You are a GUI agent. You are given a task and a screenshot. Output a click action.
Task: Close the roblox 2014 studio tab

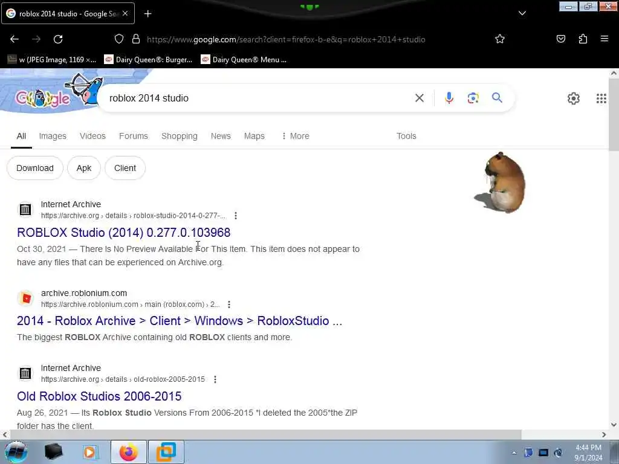125,13
